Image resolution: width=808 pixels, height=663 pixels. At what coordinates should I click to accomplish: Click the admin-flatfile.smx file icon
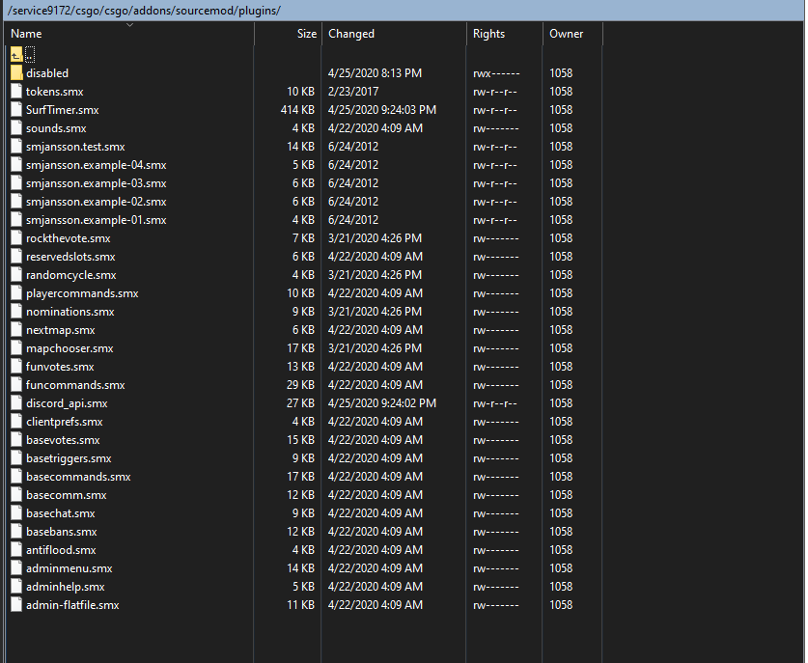click(x=15, y=604)
